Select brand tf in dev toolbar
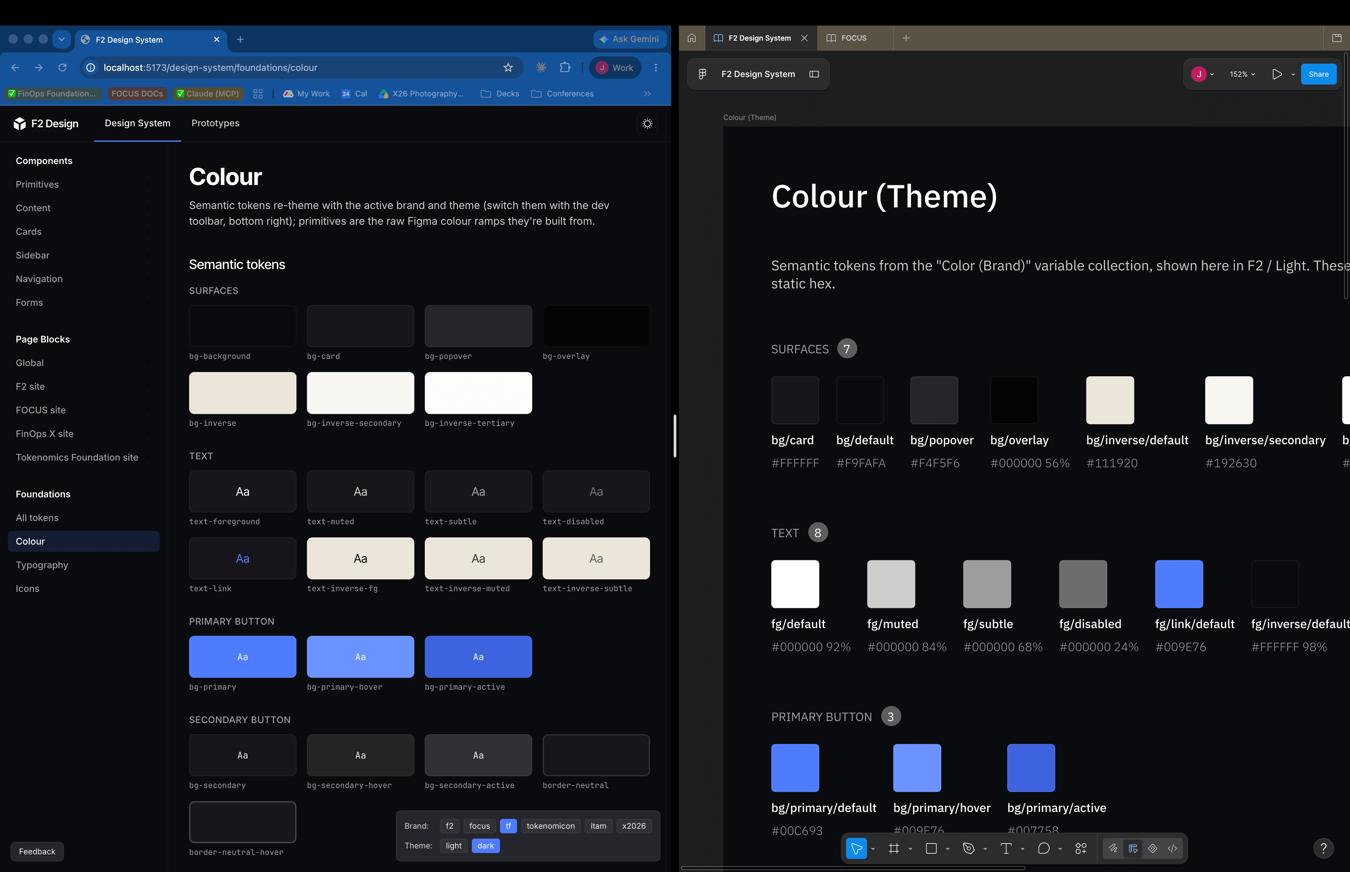The width and height of the screenshot is (1350, 872). coord(508,826)
